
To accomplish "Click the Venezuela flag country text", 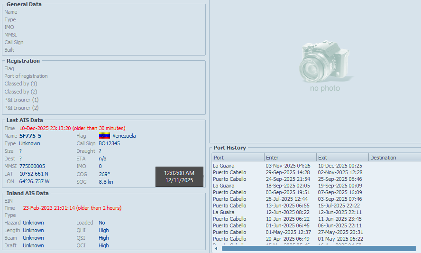I will 124,136.
